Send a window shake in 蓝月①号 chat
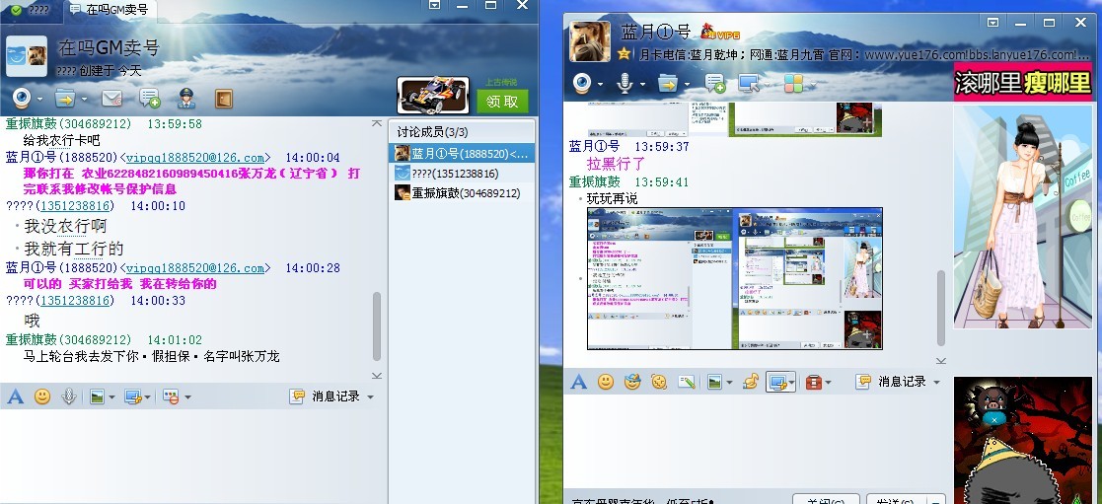Image resolution: width=1102 pixels, height=504 pixels. click(x=658, y=382)
